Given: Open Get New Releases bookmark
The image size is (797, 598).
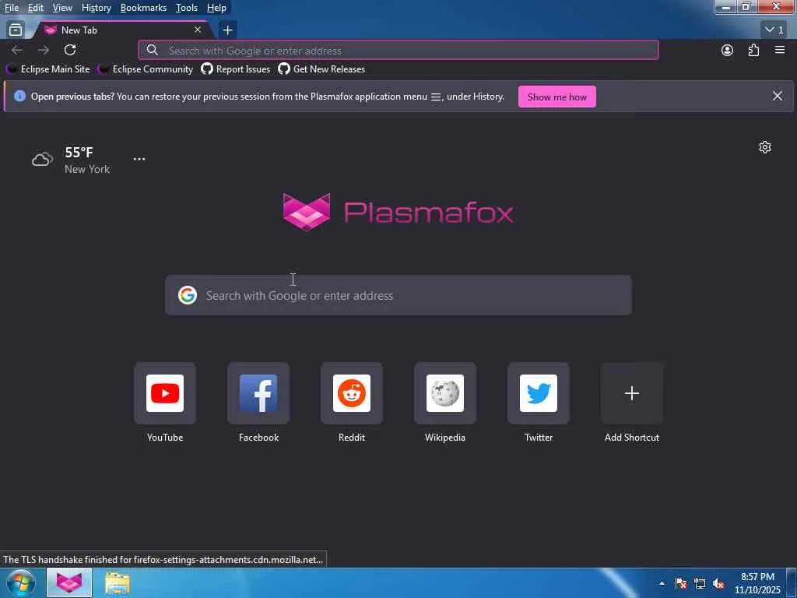Looking at the screenshot, I should 321,69.
